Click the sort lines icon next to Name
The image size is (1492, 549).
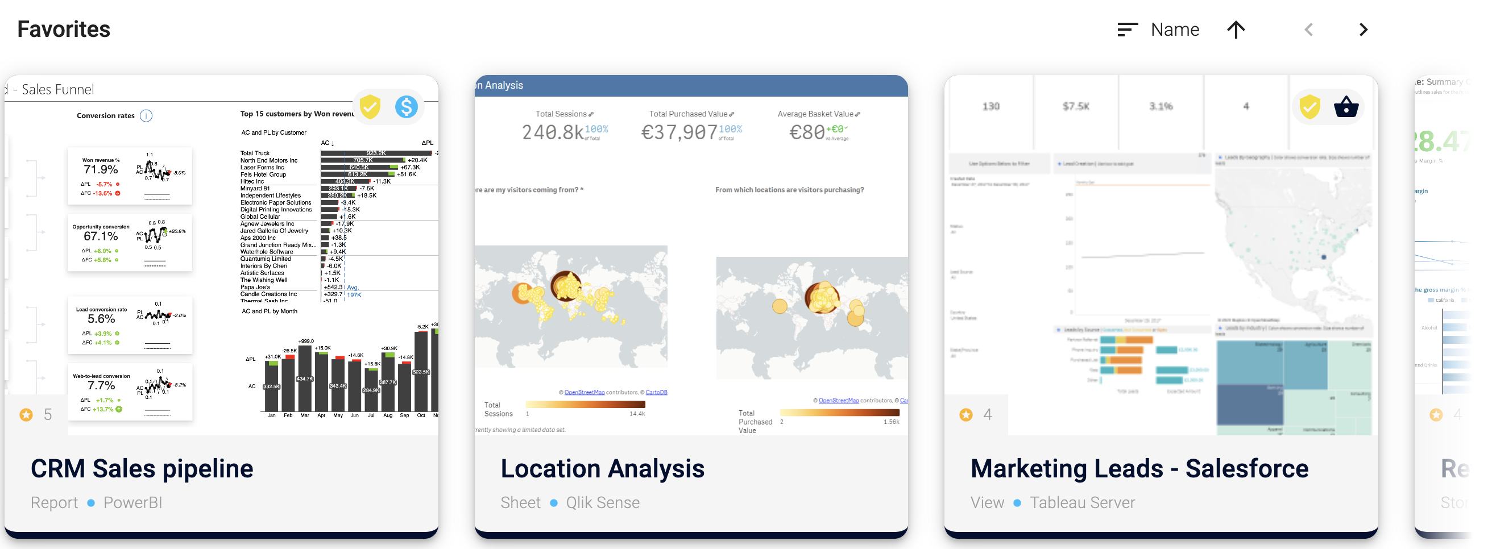click(1127, 30)
